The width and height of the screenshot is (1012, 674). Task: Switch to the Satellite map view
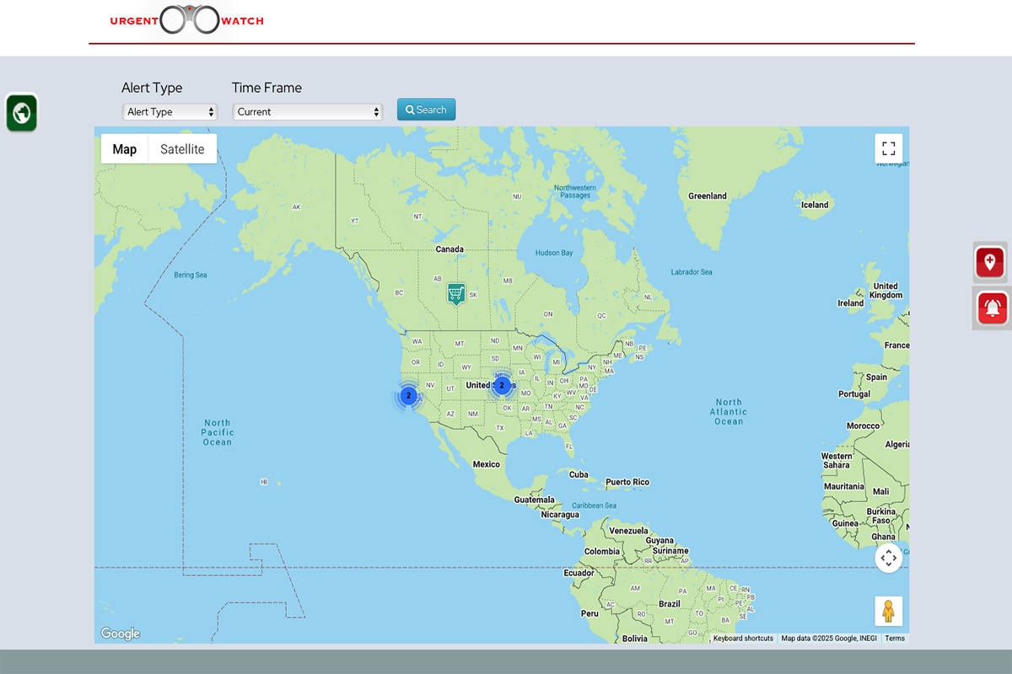pyautogui.click(x=182, y=149)
